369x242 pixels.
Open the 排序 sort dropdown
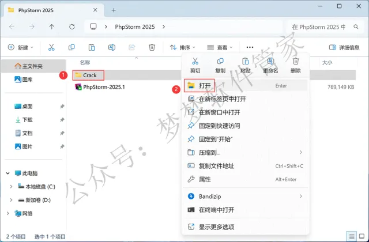[183, 47]
